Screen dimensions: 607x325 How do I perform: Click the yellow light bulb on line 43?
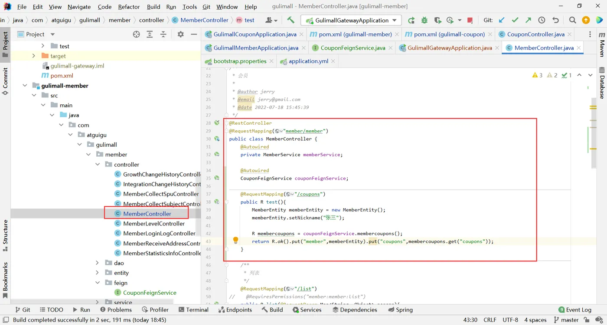pos(235,240)
